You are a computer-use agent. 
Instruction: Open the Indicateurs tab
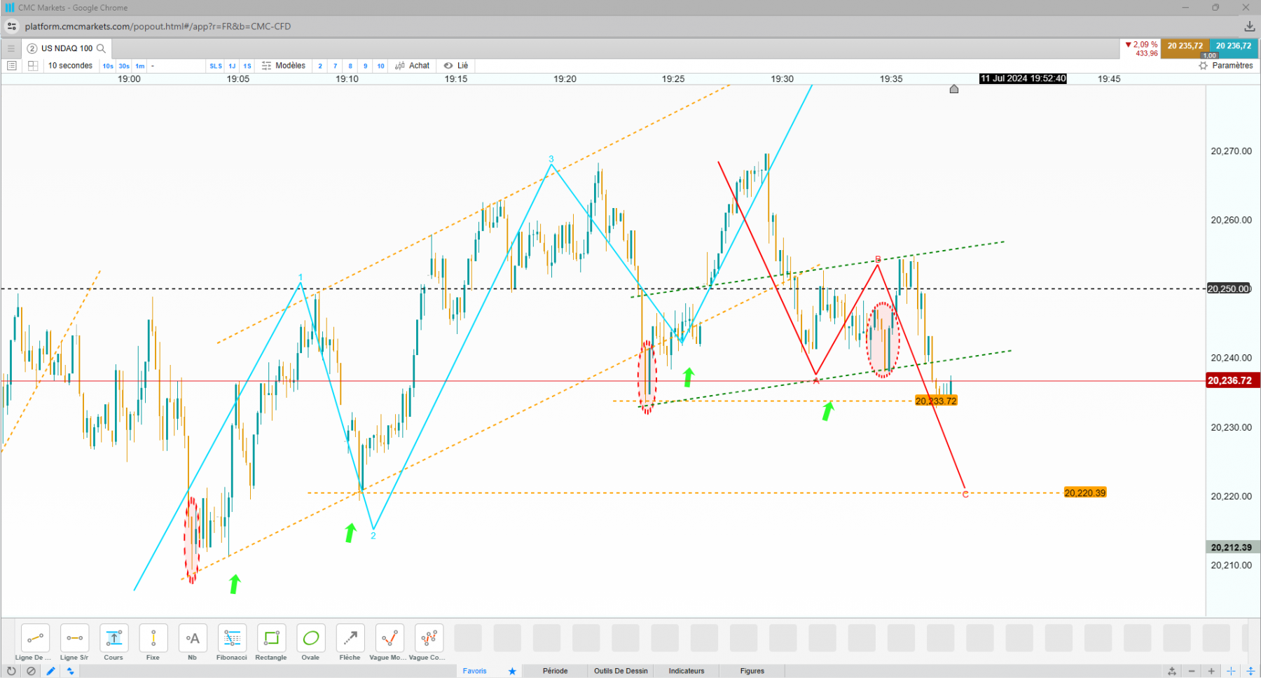click(x=686, y=671)
